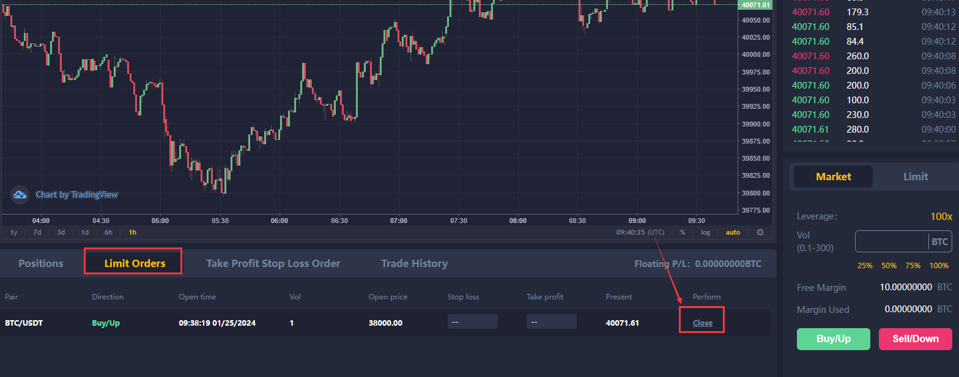
Task: Click the Buy/Up button
Action: (x=833, y=339)
